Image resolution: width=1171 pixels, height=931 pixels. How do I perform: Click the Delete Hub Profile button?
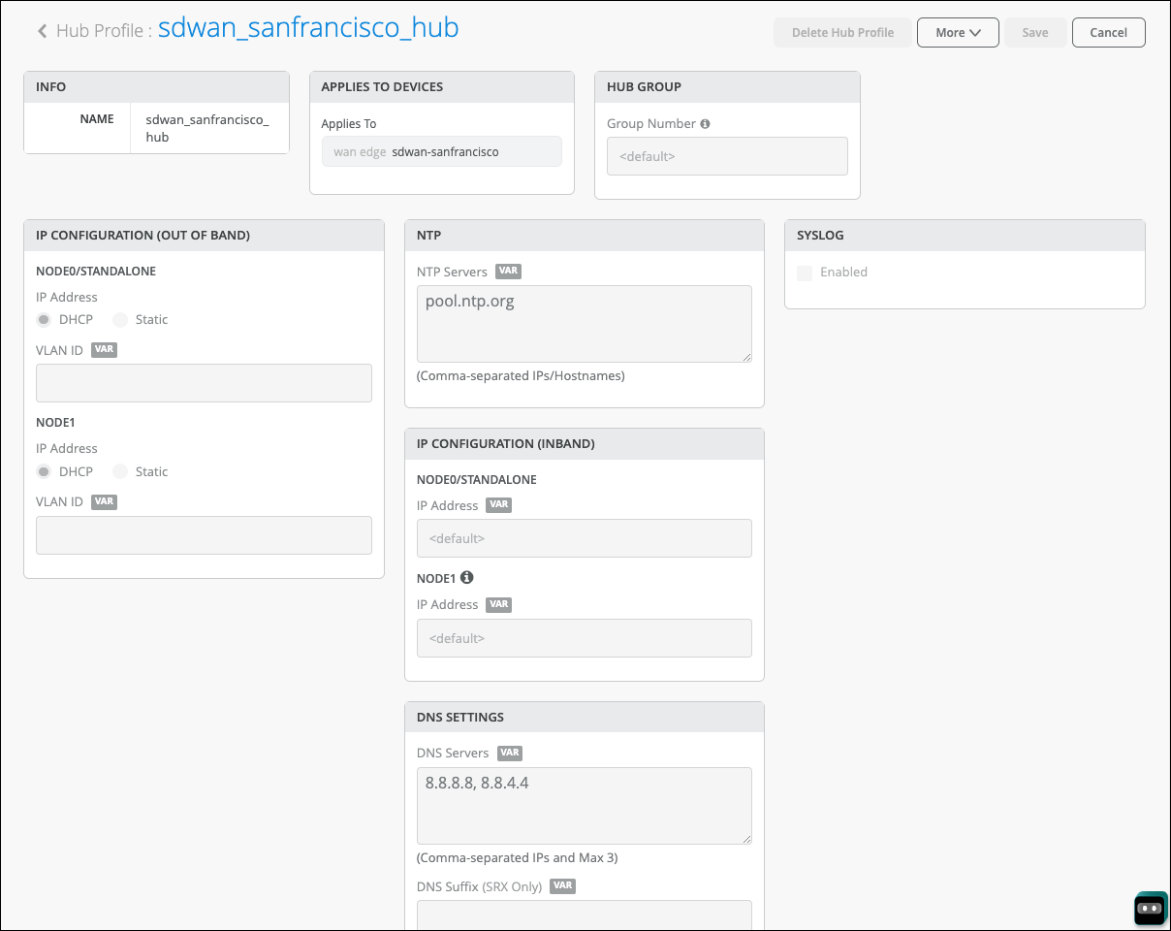click(842, 32)
